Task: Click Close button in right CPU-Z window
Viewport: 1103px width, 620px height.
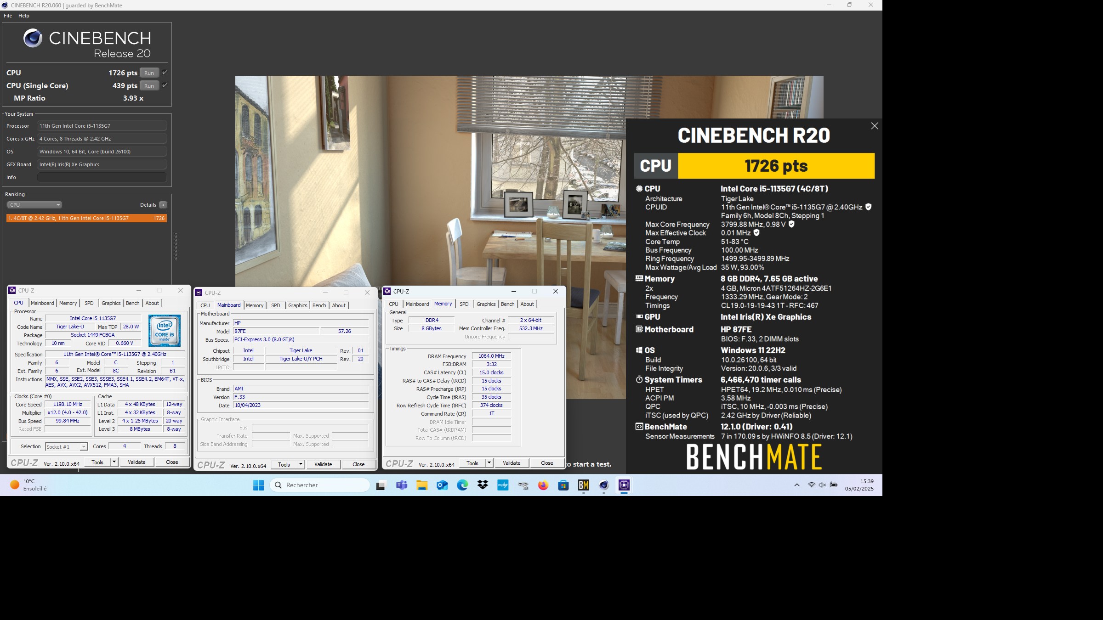Action: (x=547, y=463)
